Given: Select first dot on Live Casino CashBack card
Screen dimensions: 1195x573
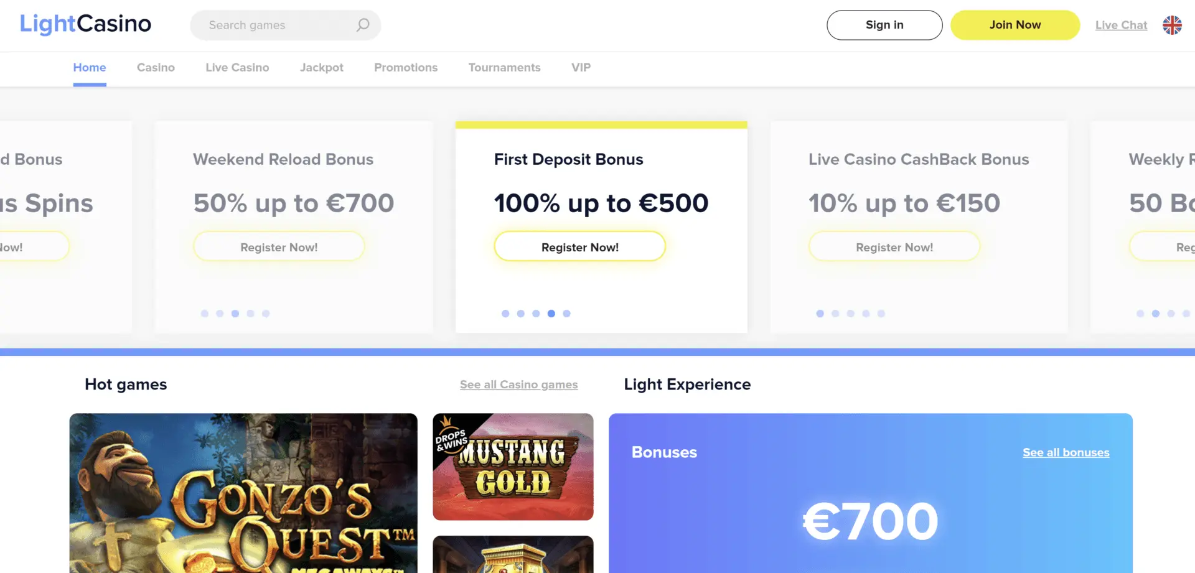Looking at the screenshot, I should [820, 314].
